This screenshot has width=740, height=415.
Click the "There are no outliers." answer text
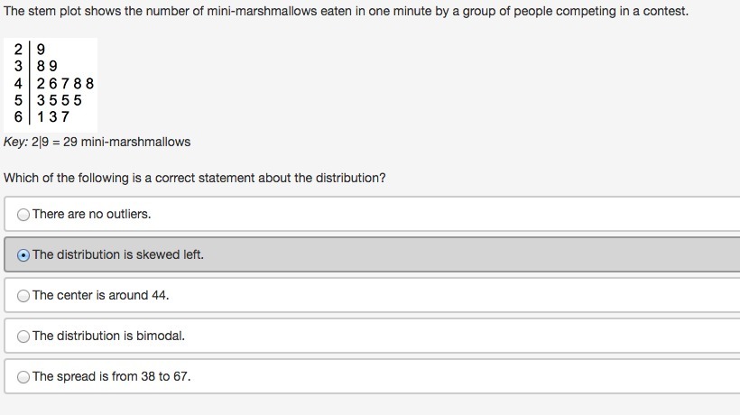92,215
